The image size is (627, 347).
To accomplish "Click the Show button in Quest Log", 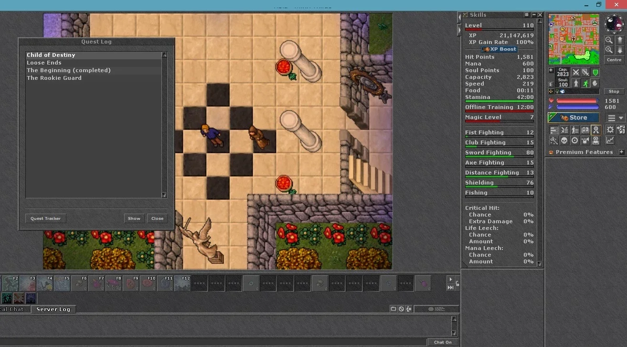I will pyautogui.click(x=134, y=218).
